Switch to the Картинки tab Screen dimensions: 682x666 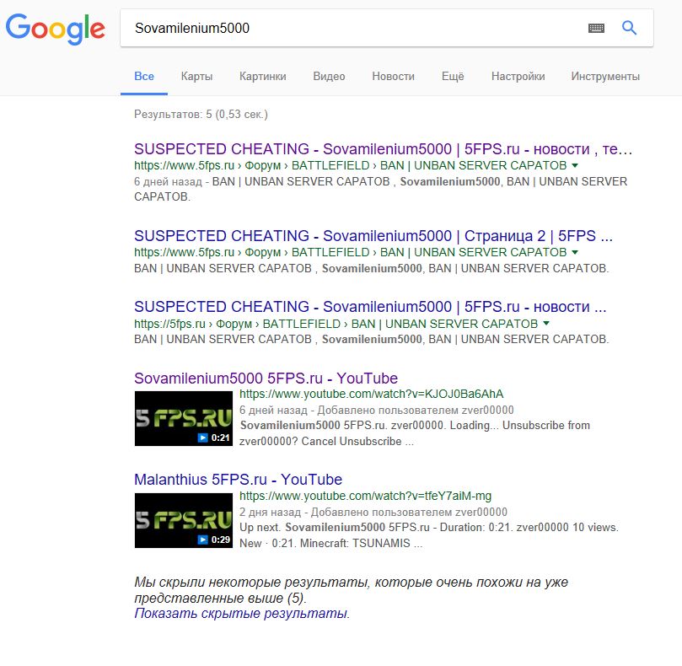263,77
